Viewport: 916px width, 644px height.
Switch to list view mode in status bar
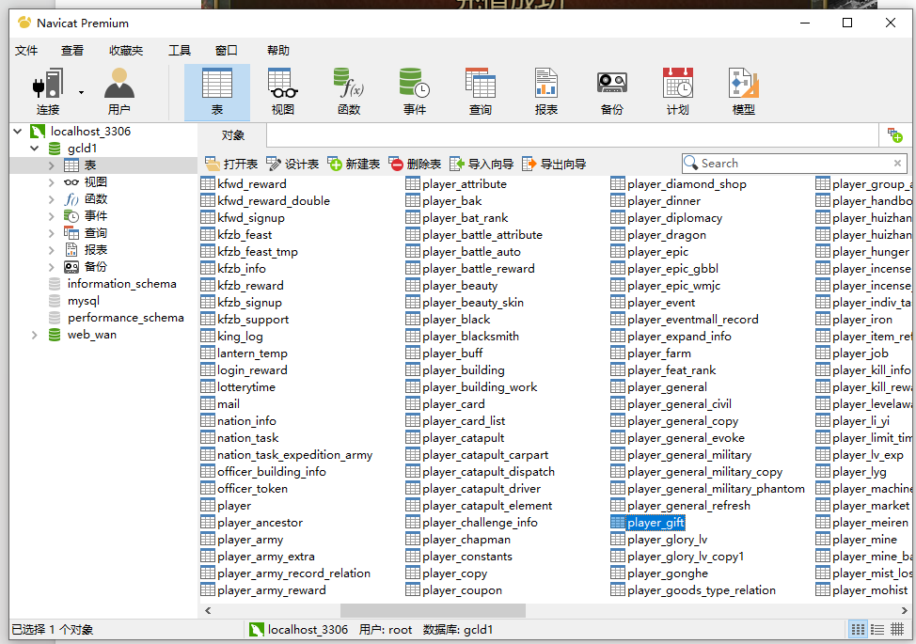click(x=859, y=629)
